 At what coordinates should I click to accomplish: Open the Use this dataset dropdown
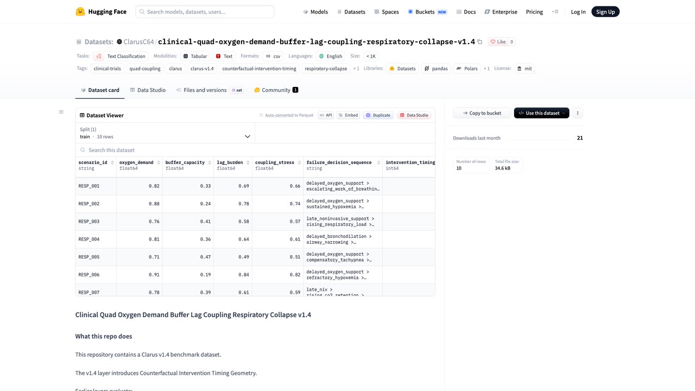click(542, 113)
